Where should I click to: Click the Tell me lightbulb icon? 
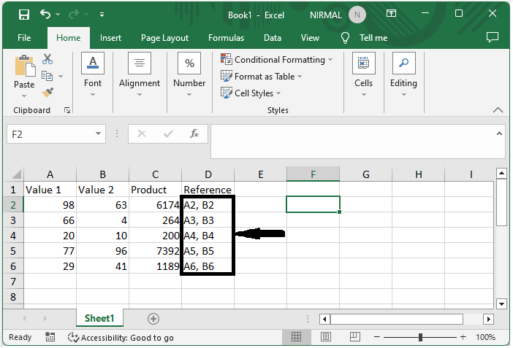coord(346,38)
